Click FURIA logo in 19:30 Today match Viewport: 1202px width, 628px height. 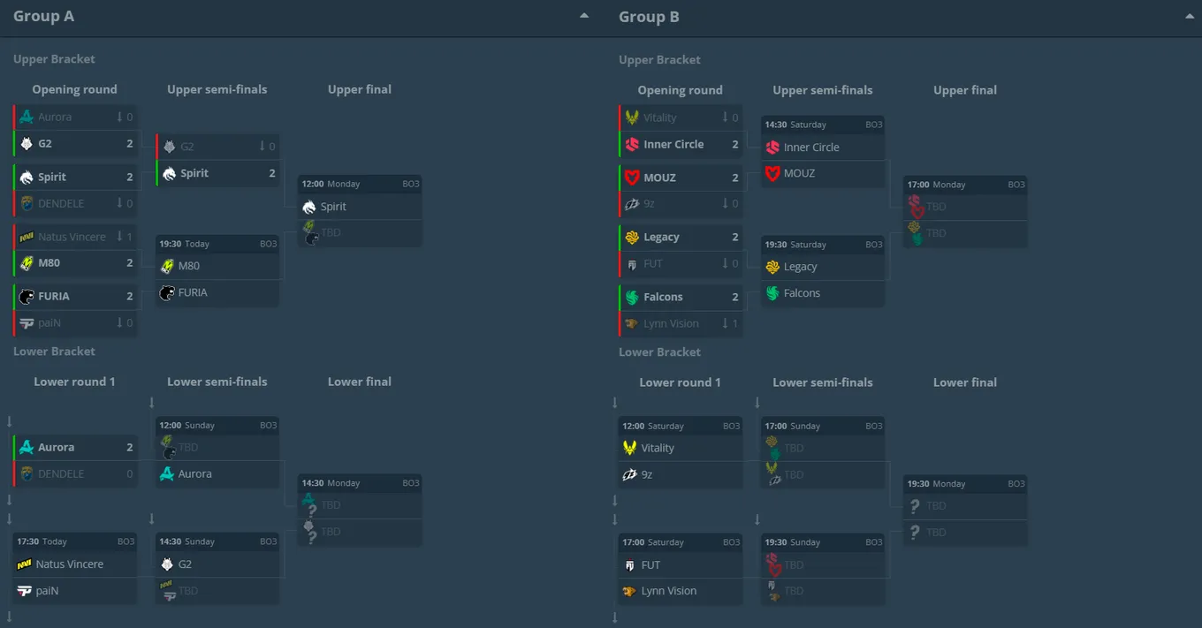[x=167, y=292]
